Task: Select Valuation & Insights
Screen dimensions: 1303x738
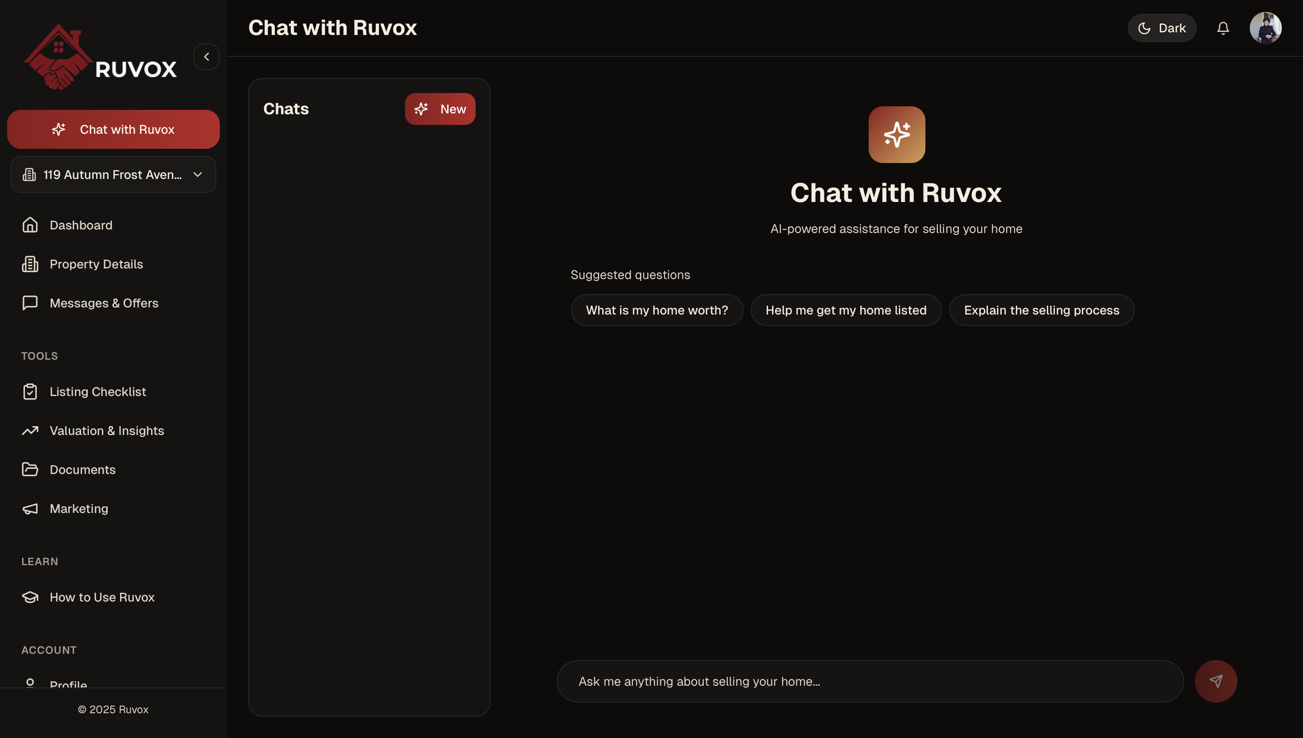Action: pyautogui.click(x=107, y=430)
